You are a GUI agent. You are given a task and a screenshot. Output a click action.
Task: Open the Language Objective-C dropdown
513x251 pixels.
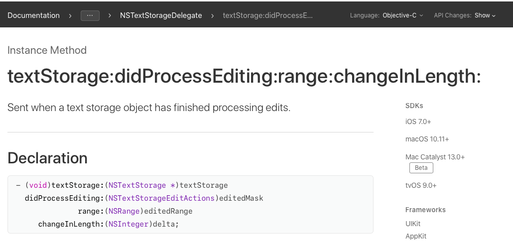tap(402, 15)
